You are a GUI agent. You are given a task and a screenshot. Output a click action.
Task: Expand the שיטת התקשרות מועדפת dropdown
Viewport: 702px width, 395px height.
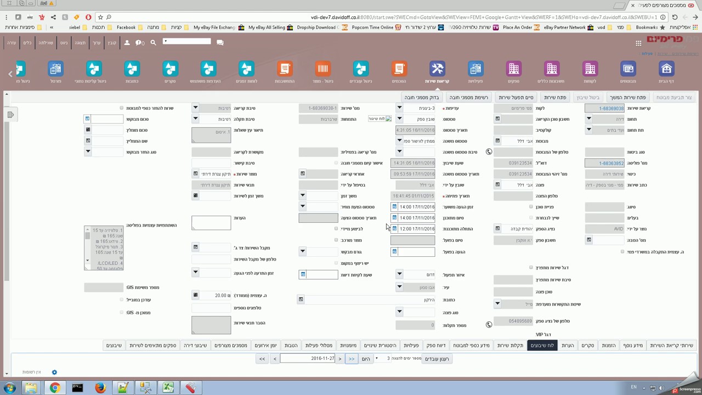point(497,303)
